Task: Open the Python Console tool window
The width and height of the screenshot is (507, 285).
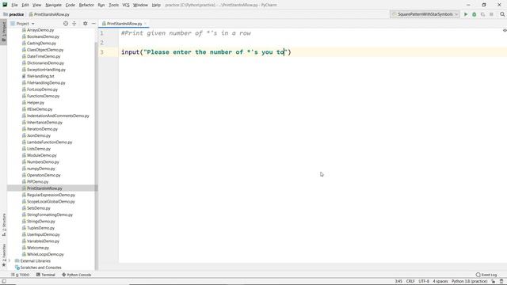Action: [77, 275]
